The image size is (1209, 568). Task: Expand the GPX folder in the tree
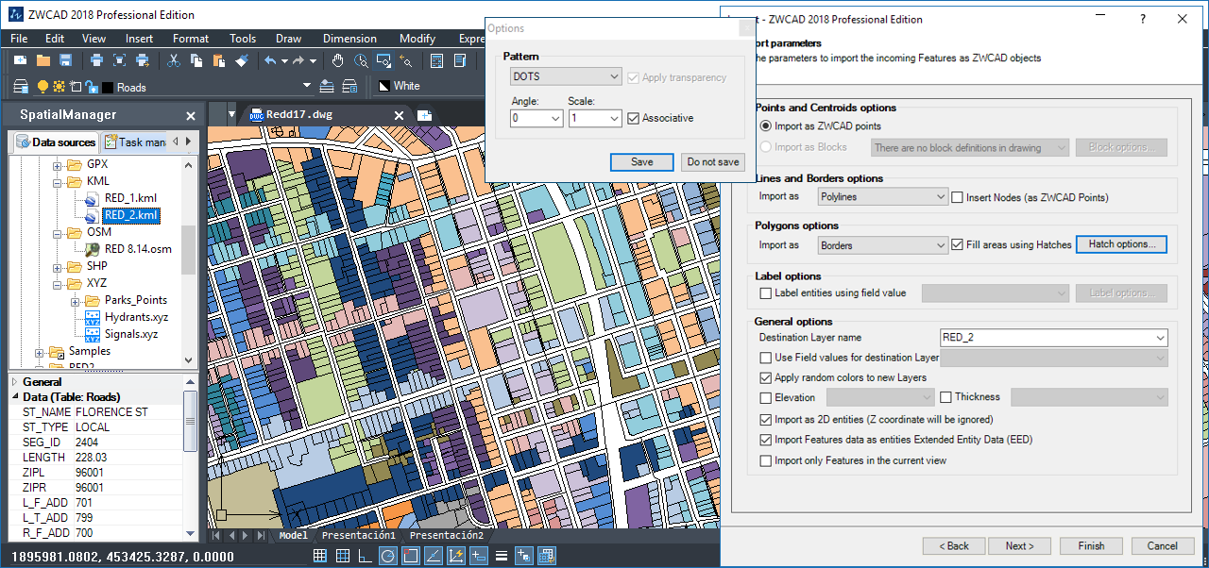(x=57, y=165)
